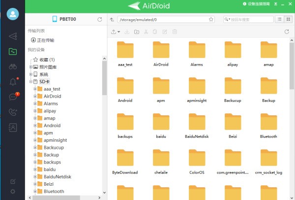Click the user profile avatar
Viewport: 295px width, 200px height.
click(x=12, y=14)
